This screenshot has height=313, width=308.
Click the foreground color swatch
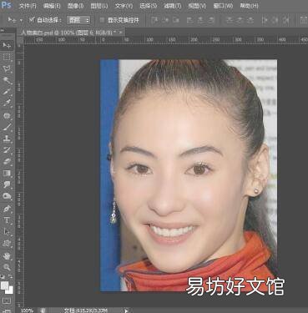click(x=4, y=285)
